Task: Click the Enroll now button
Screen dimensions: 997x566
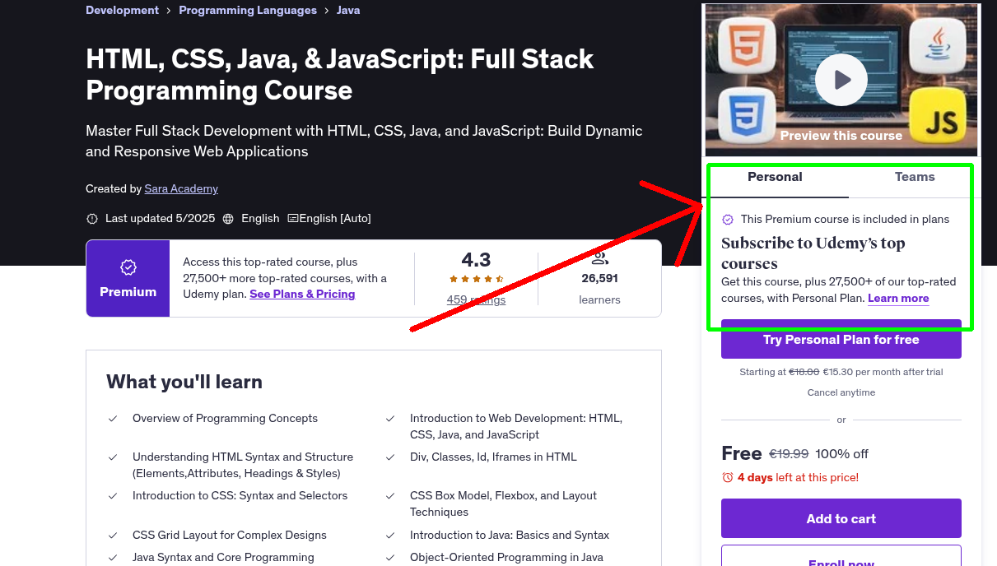Action: click(x=841, y=556)
